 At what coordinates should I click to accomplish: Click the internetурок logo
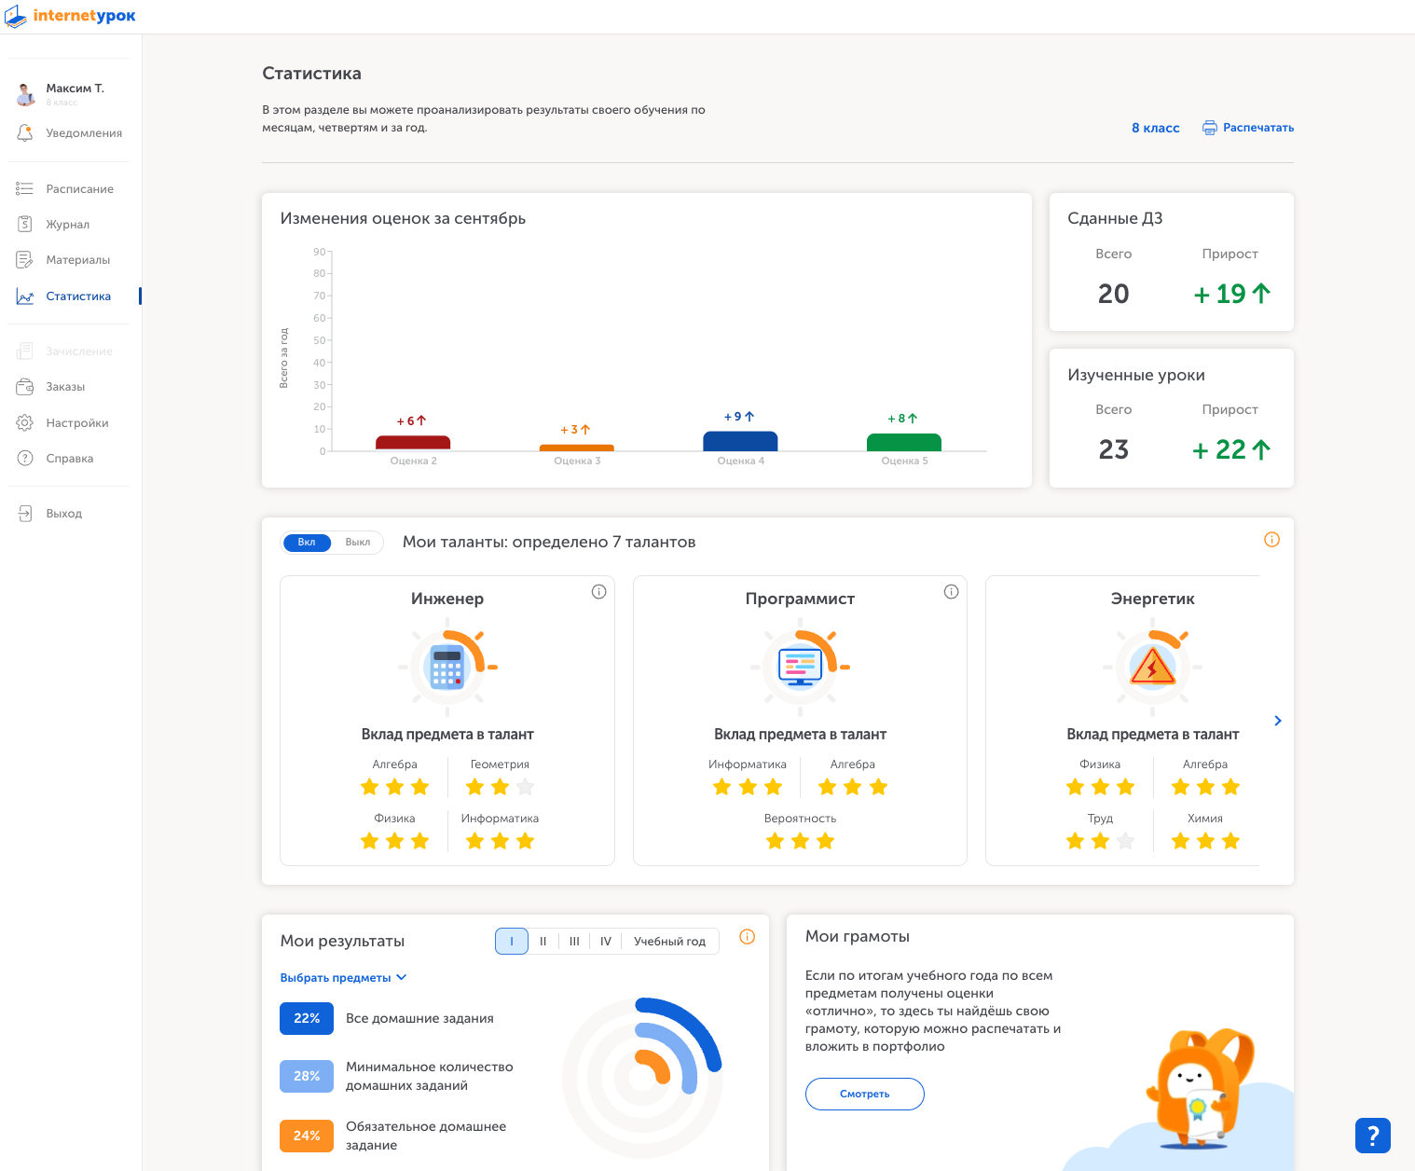[71, 16]
